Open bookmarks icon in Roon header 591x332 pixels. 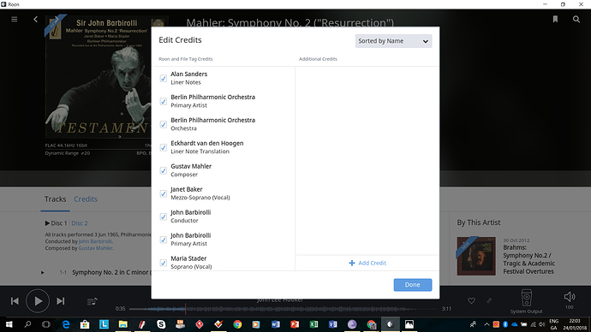tap(555, 19)
